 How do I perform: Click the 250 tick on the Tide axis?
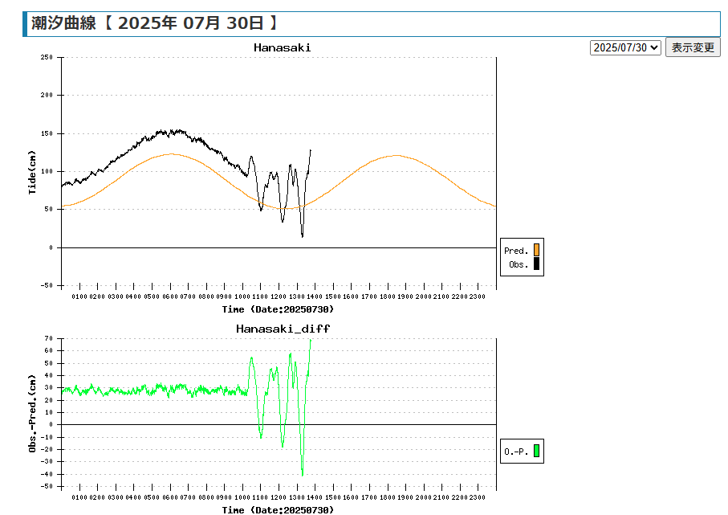click(46, 57)
